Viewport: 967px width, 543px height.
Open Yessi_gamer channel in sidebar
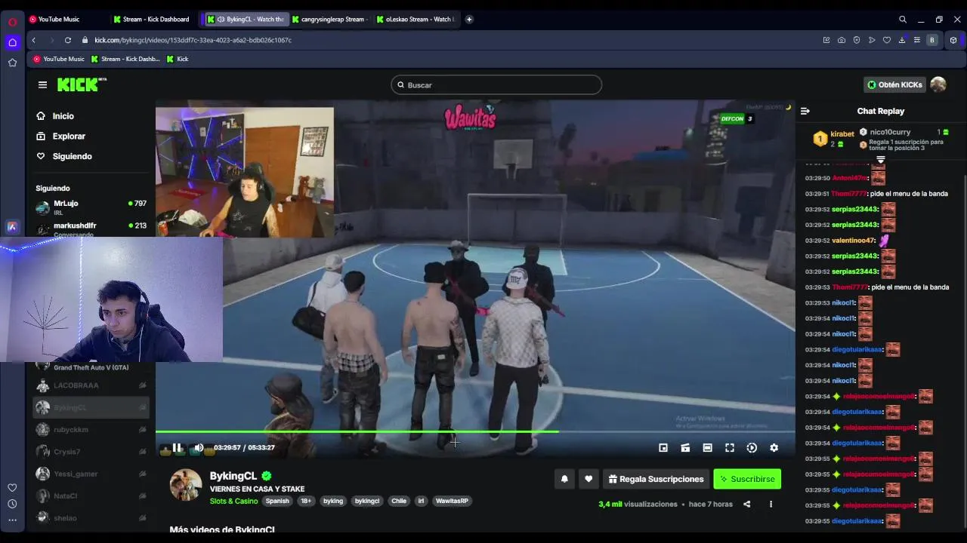click(91, 474)
